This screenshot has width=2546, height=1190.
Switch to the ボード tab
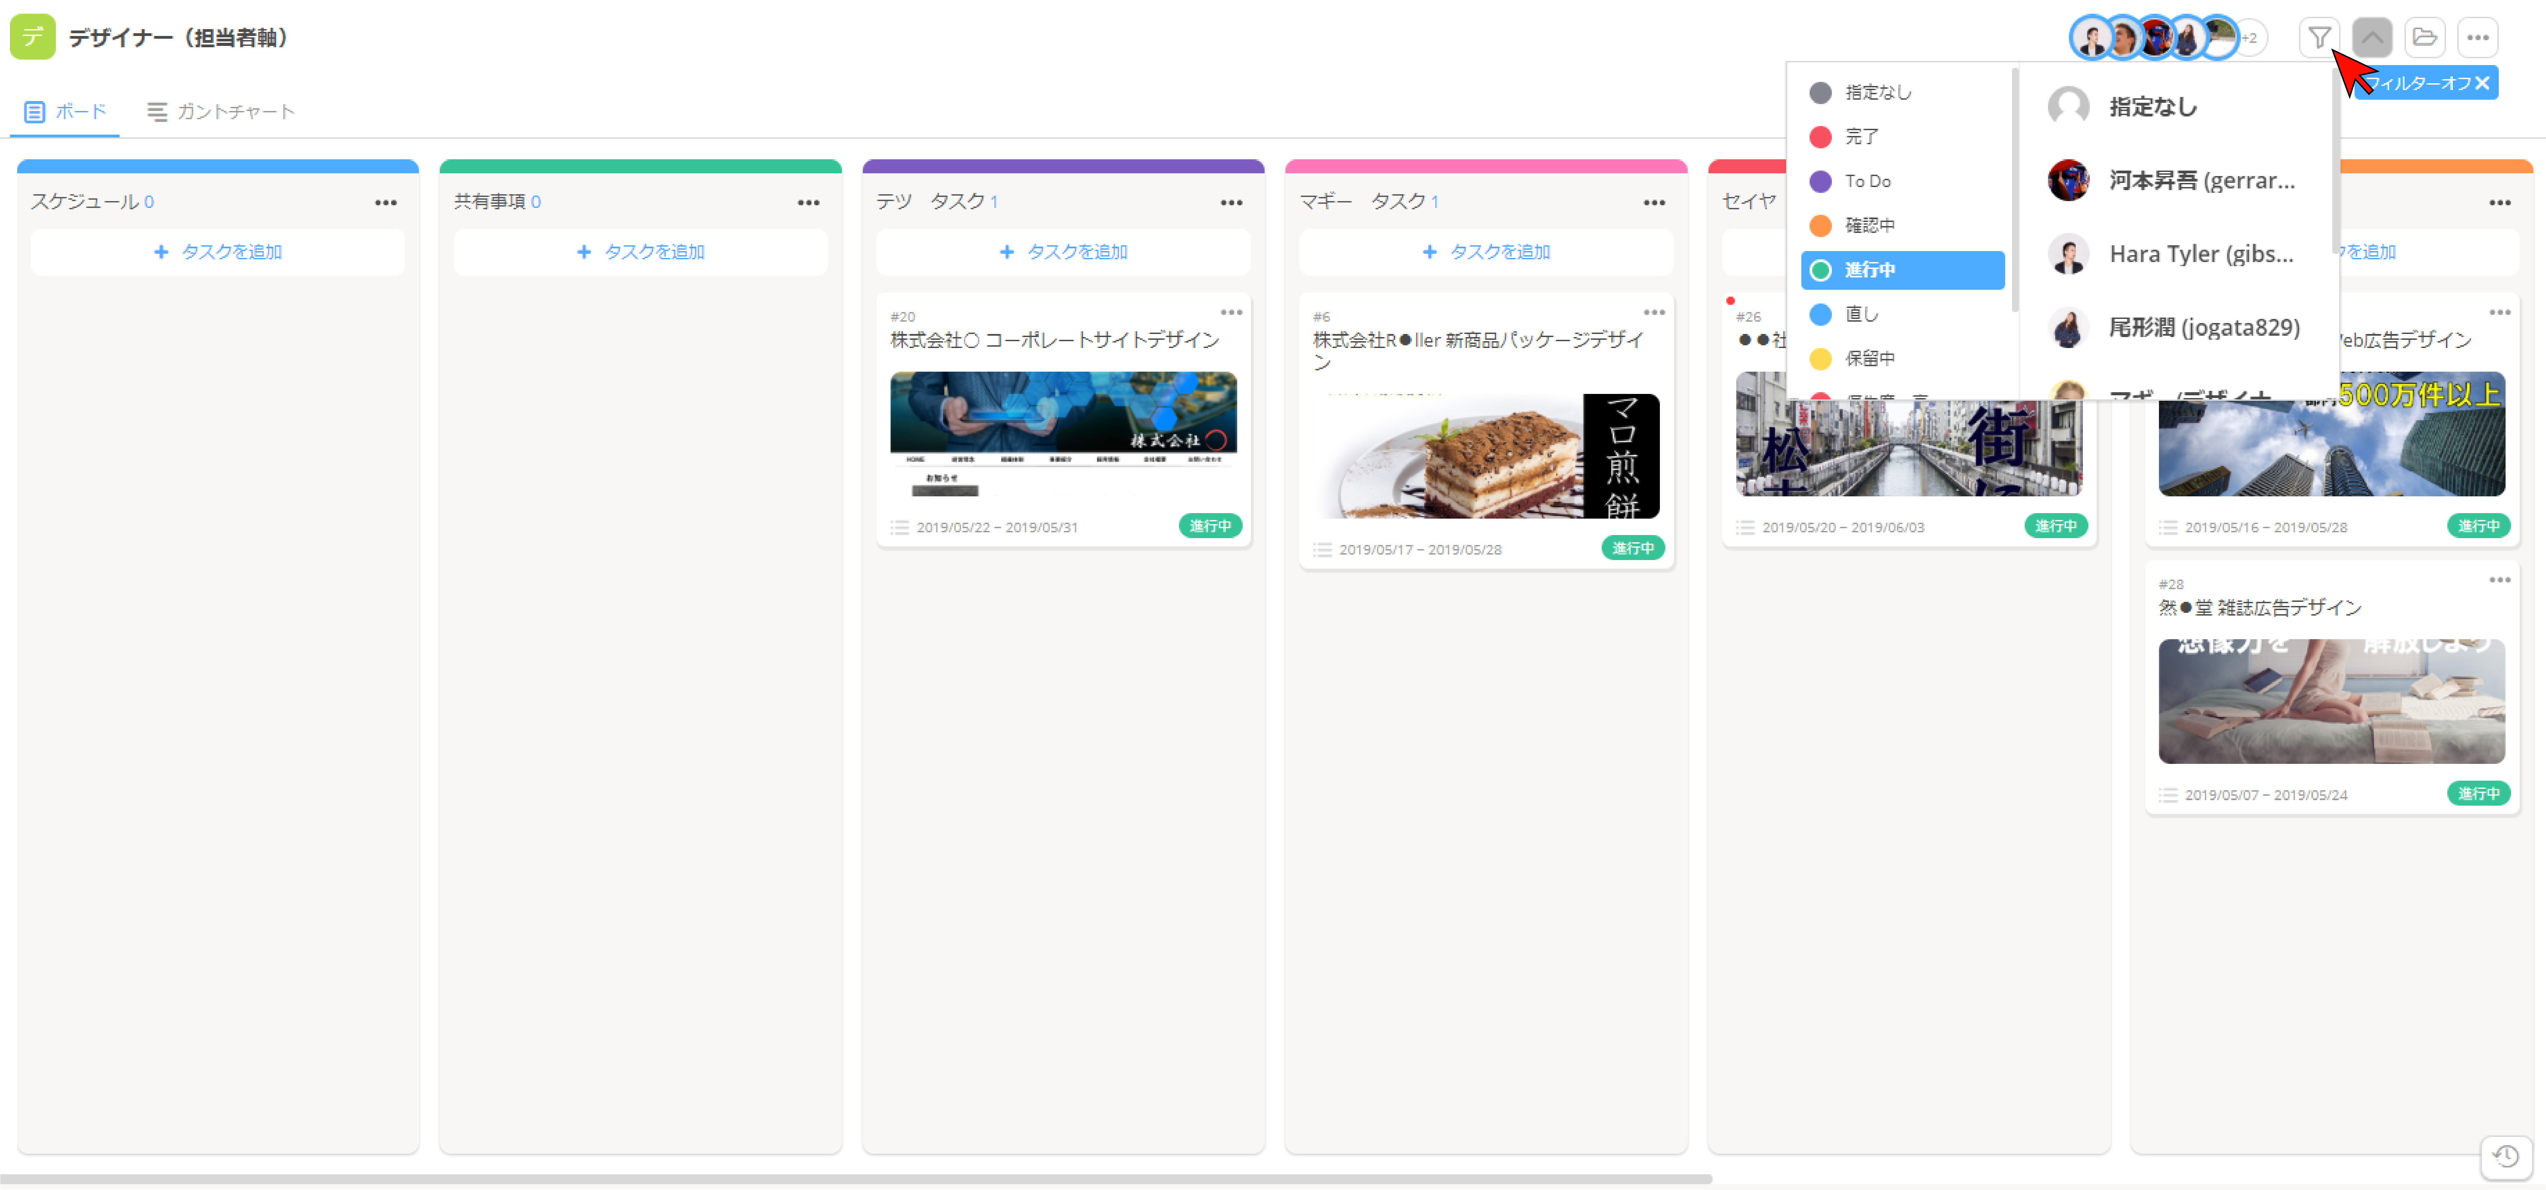(65, 112)
